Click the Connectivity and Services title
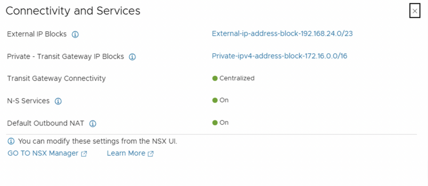Image resolution: width=428 pixels, height=186 pixels. coord(73,11)
